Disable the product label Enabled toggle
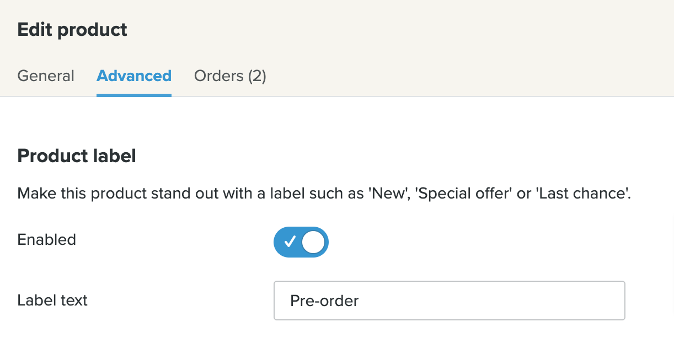 click(301, 242)
